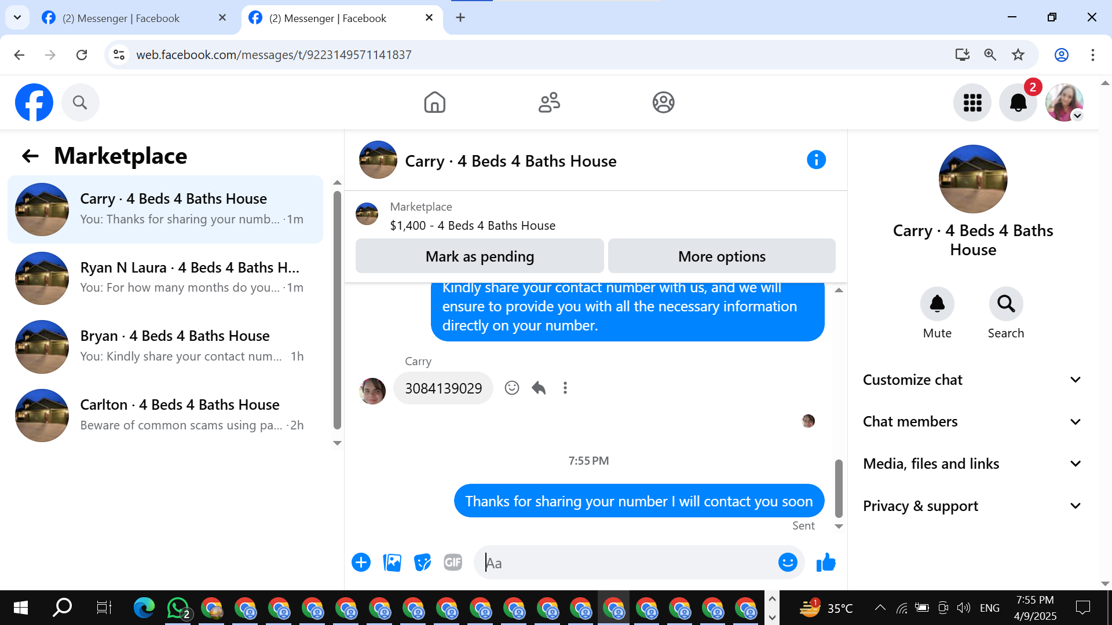Open Bryan conversation in chat list
1112x625 pixels.
[166, 347]
